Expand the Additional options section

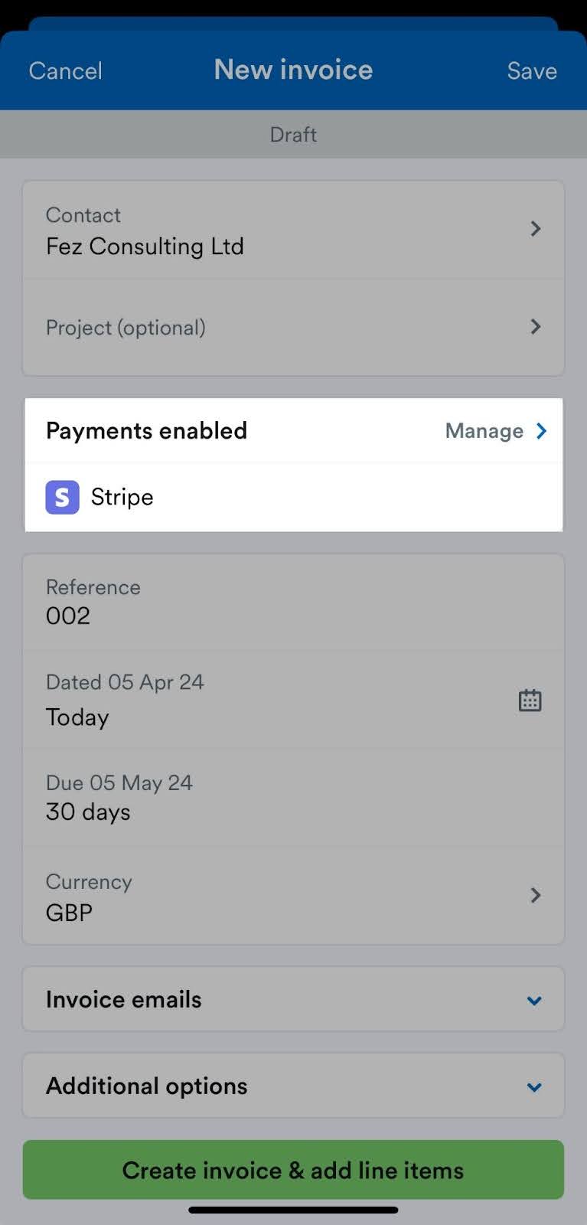(534, 1086)
